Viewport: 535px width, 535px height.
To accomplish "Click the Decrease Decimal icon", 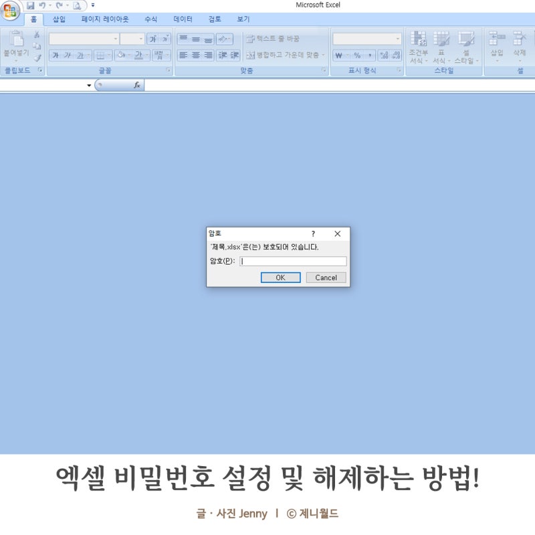I will coord(396,55).
